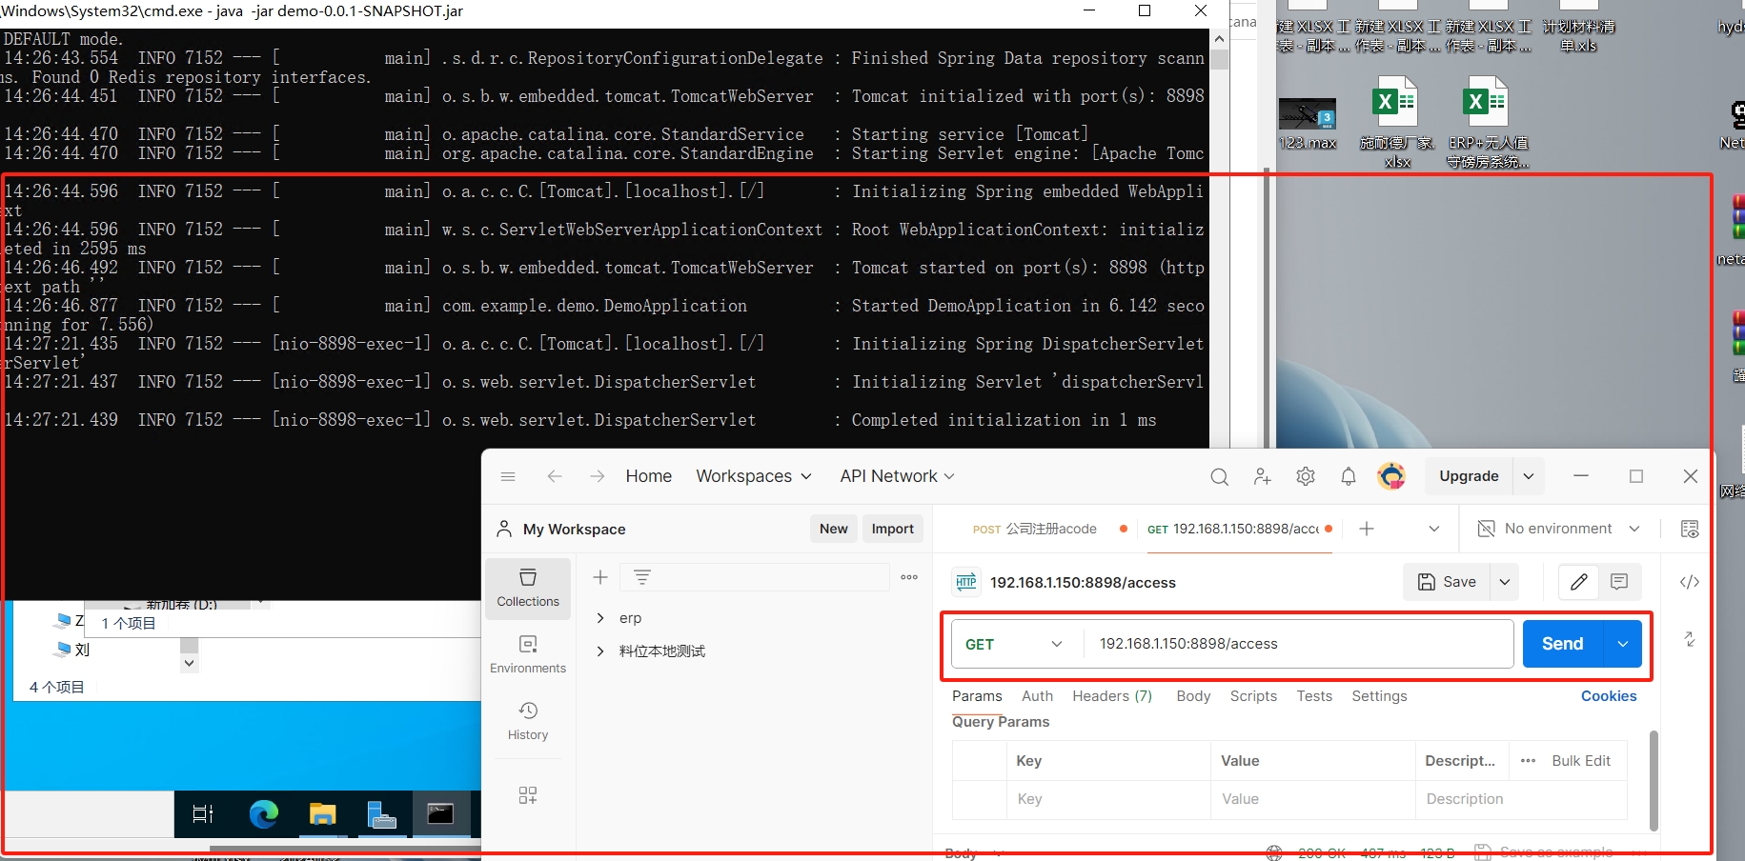Open the Cookies link
The image size is (1745, 861).
tap(1609, 696)
